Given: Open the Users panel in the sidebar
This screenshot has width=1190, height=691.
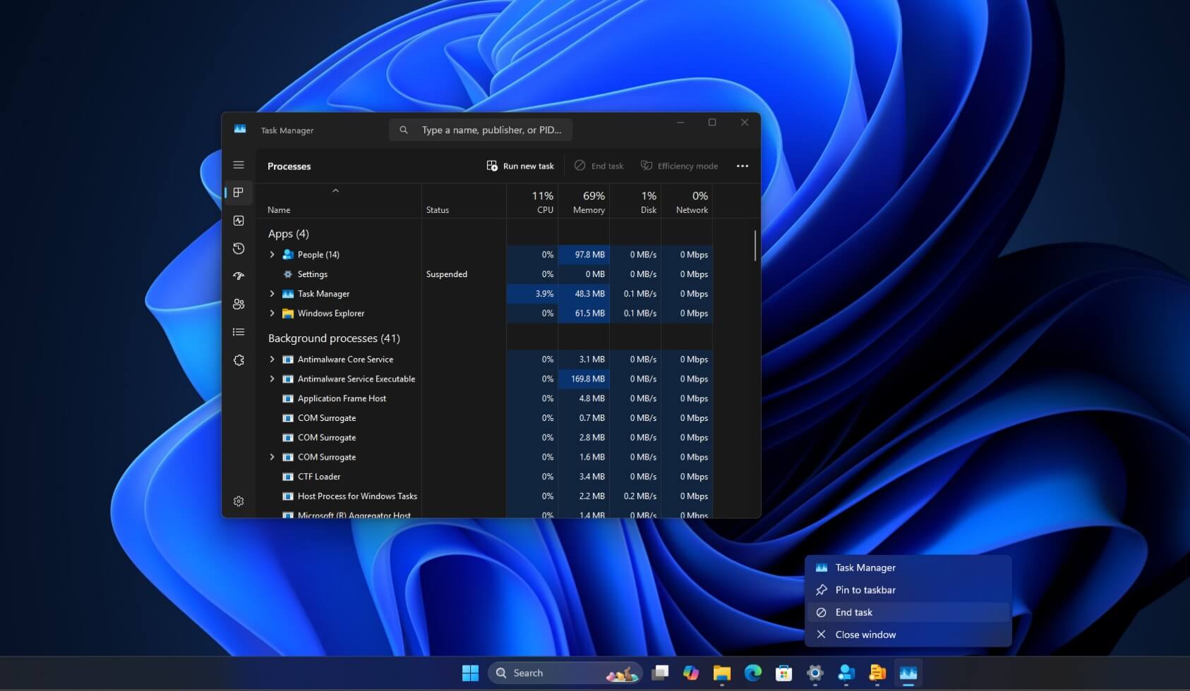Looking at the screenshot, I should [x=239, y=303].
